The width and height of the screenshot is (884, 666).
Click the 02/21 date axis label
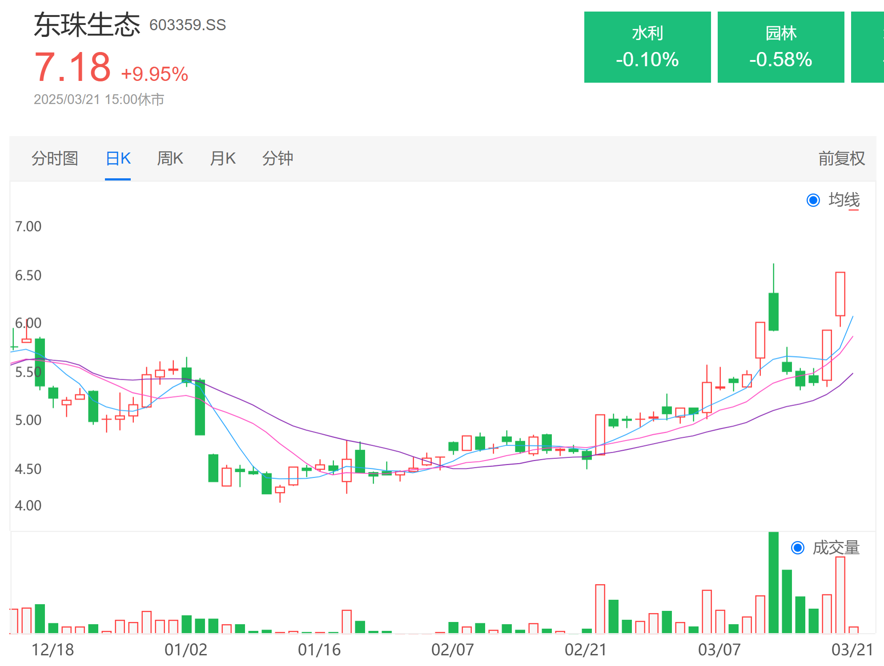(x=586, y=650)
